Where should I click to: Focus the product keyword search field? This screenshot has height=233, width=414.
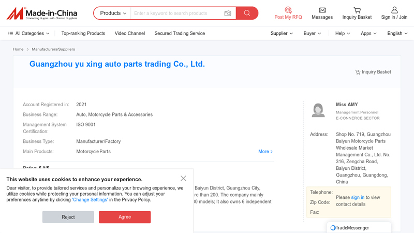(177, 13)
